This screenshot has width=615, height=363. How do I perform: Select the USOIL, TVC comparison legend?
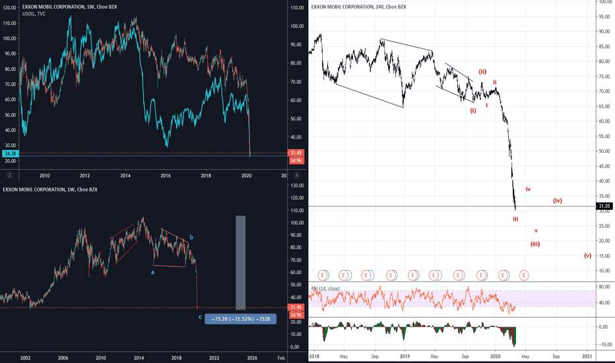click(34, 14)
